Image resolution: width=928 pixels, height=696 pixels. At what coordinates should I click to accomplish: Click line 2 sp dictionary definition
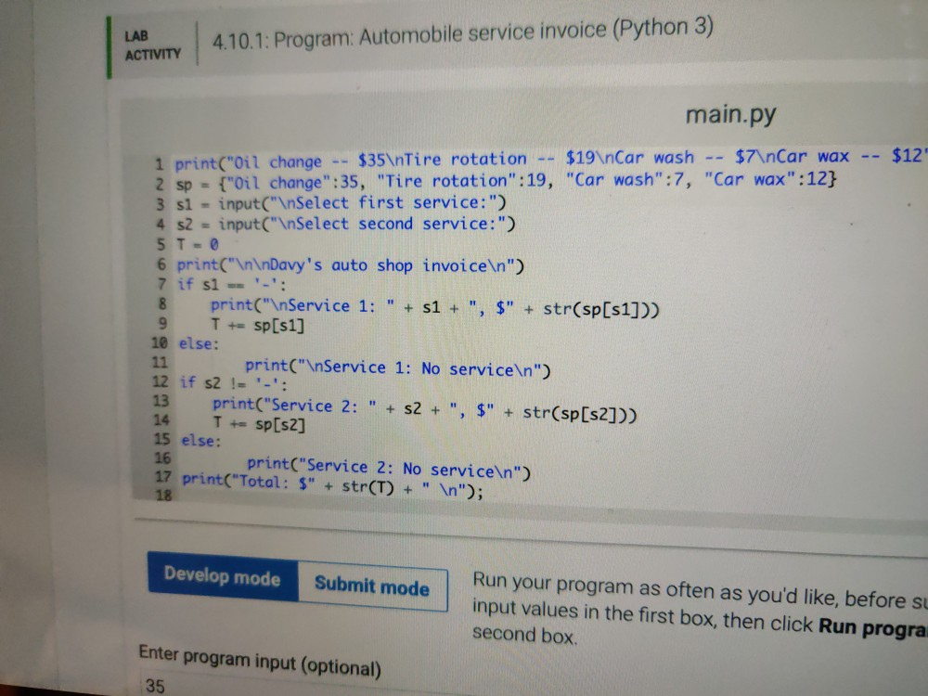pos(507,181)
